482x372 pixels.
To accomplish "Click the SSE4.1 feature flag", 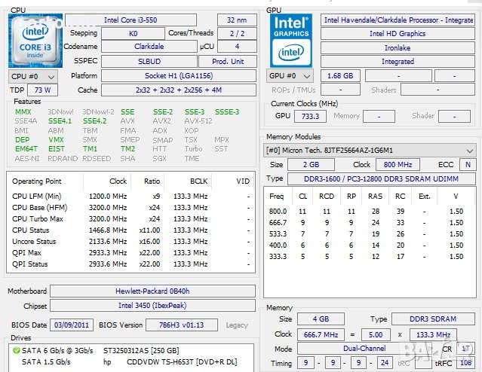I will tap(60, 121).
